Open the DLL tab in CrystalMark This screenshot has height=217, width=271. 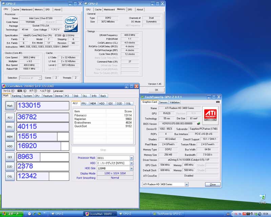coord(85,96)
